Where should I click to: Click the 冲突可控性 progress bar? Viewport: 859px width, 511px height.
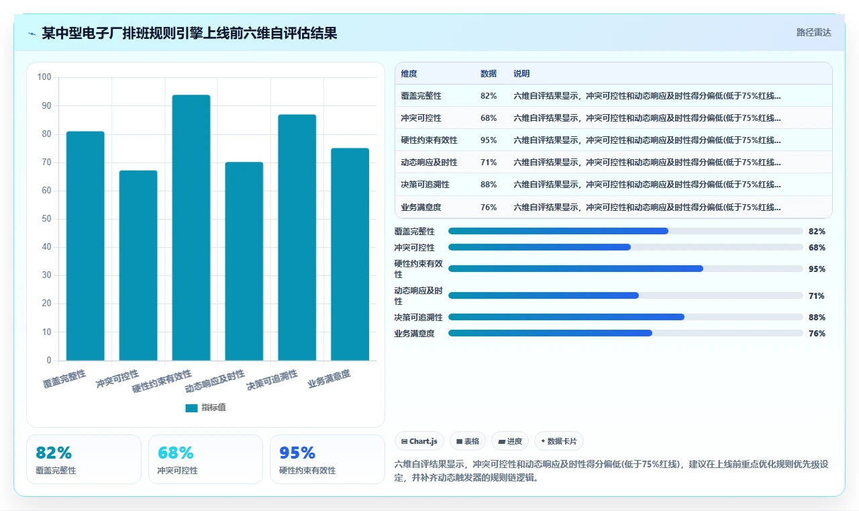[x=625, y=247]
